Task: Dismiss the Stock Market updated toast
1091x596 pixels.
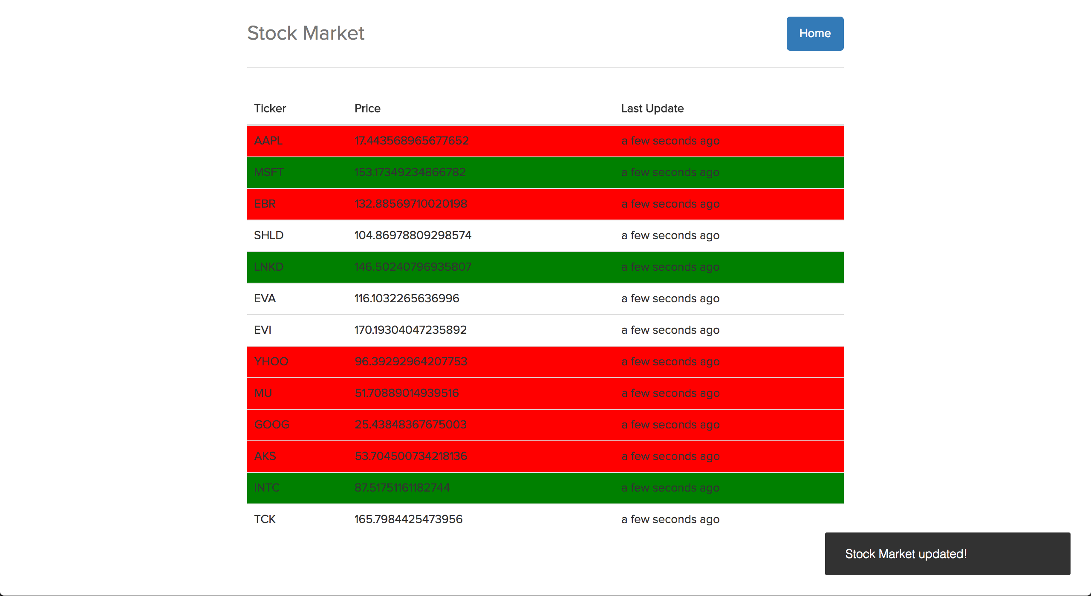Action: (947, 553)
